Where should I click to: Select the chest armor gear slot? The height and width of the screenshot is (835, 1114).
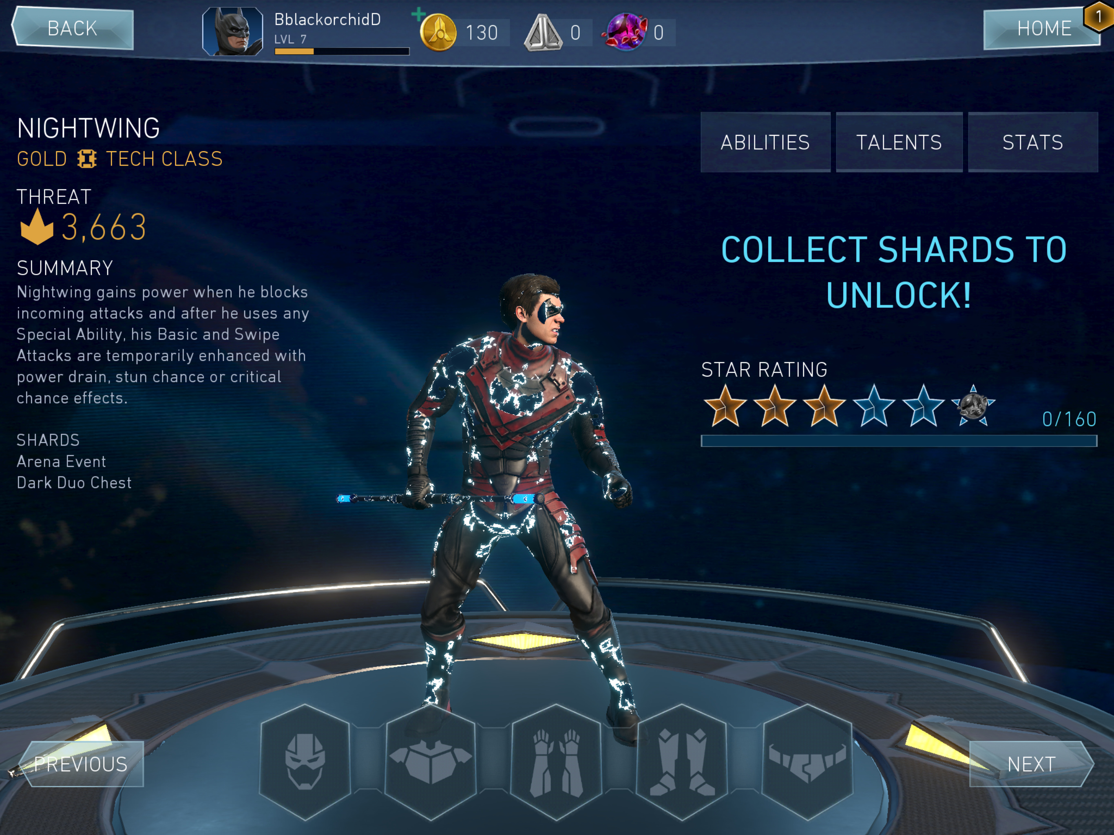(x=431, y=761)
